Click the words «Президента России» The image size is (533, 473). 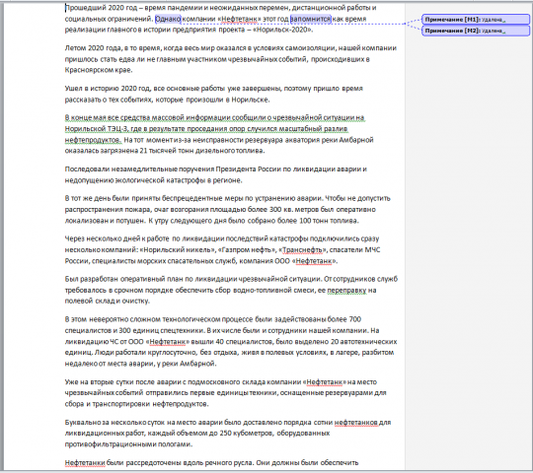click(249, 169)
